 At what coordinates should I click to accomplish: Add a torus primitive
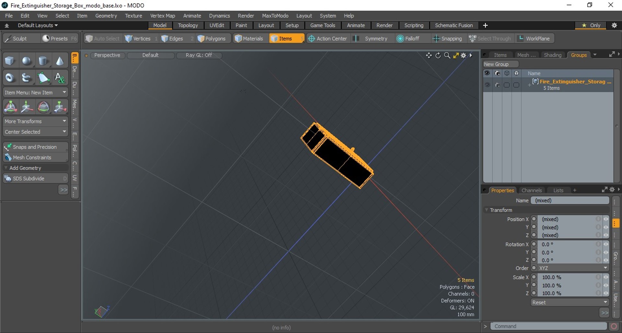coord(10,77)
